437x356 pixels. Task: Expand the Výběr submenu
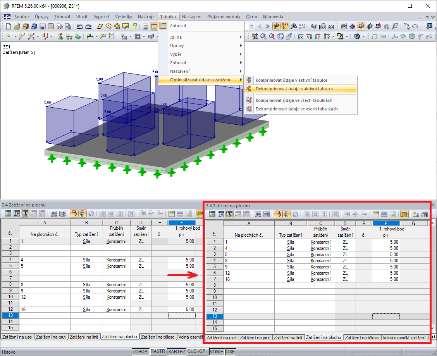click(201, 54)
